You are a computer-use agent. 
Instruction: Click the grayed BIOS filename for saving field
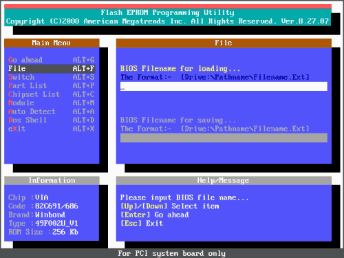[224, 138]
